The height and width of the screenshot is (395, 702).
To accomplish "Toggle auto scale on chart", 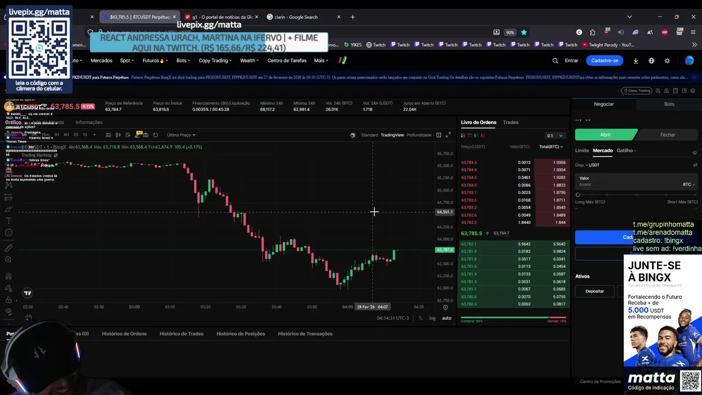I will (447, 318).
